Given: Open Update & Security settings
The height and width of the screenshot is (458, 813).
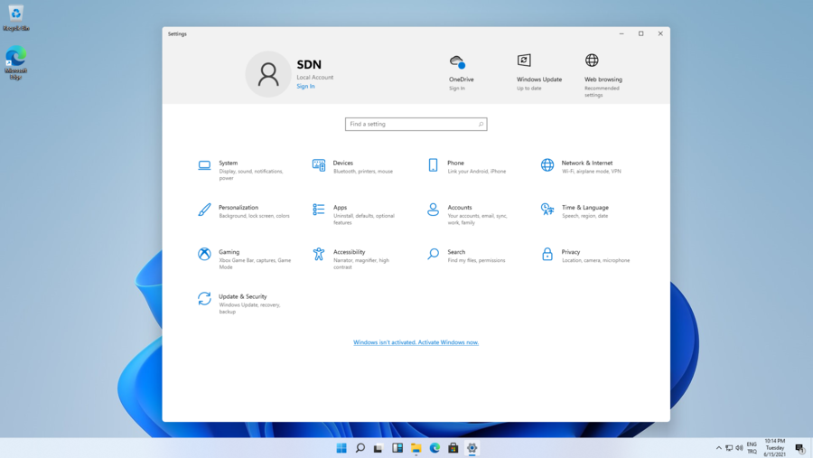Looking at the screenshot, I should [242, 297].
